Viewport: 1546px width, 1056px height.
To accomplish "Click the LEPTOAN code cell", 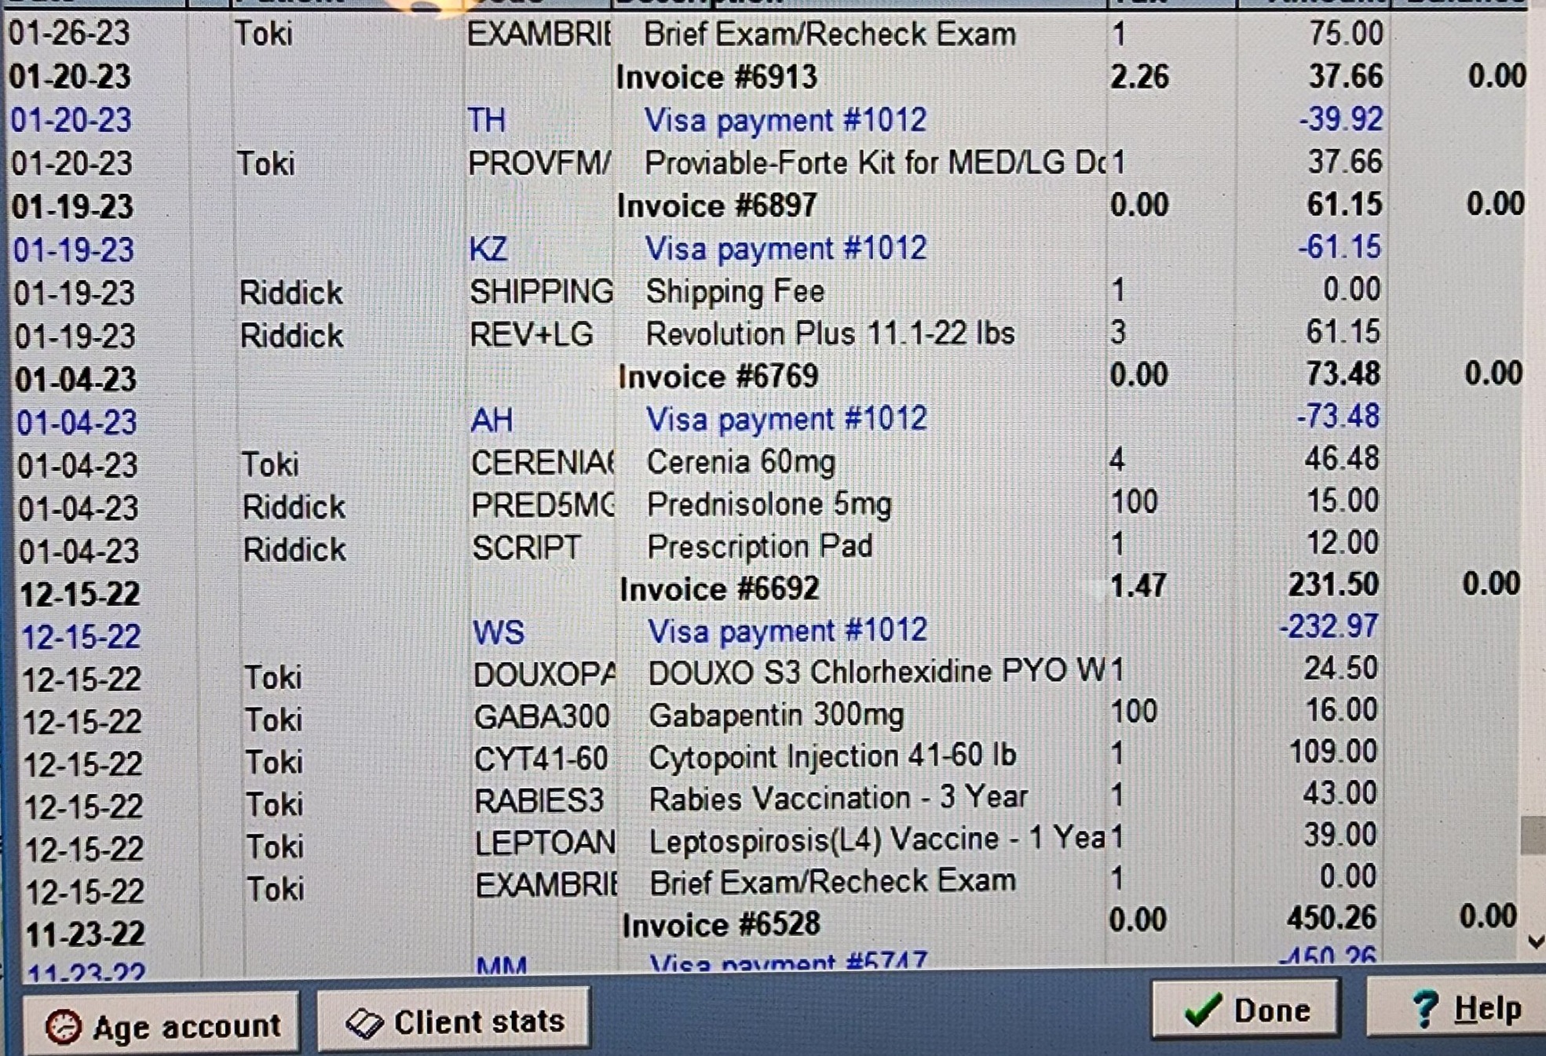I will [x=546, y=843].
